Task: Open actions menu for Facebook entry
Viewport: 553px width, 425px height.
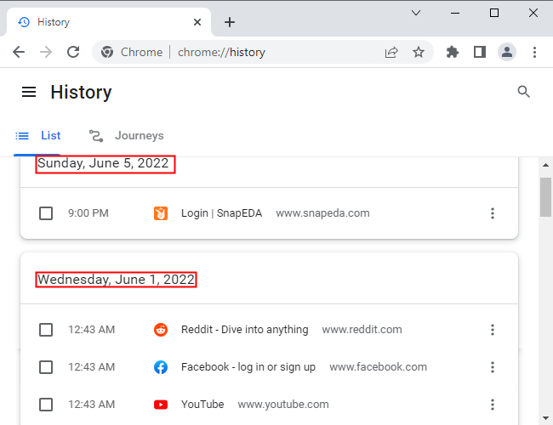Action: pyautogui.click(x=493, y=367)
